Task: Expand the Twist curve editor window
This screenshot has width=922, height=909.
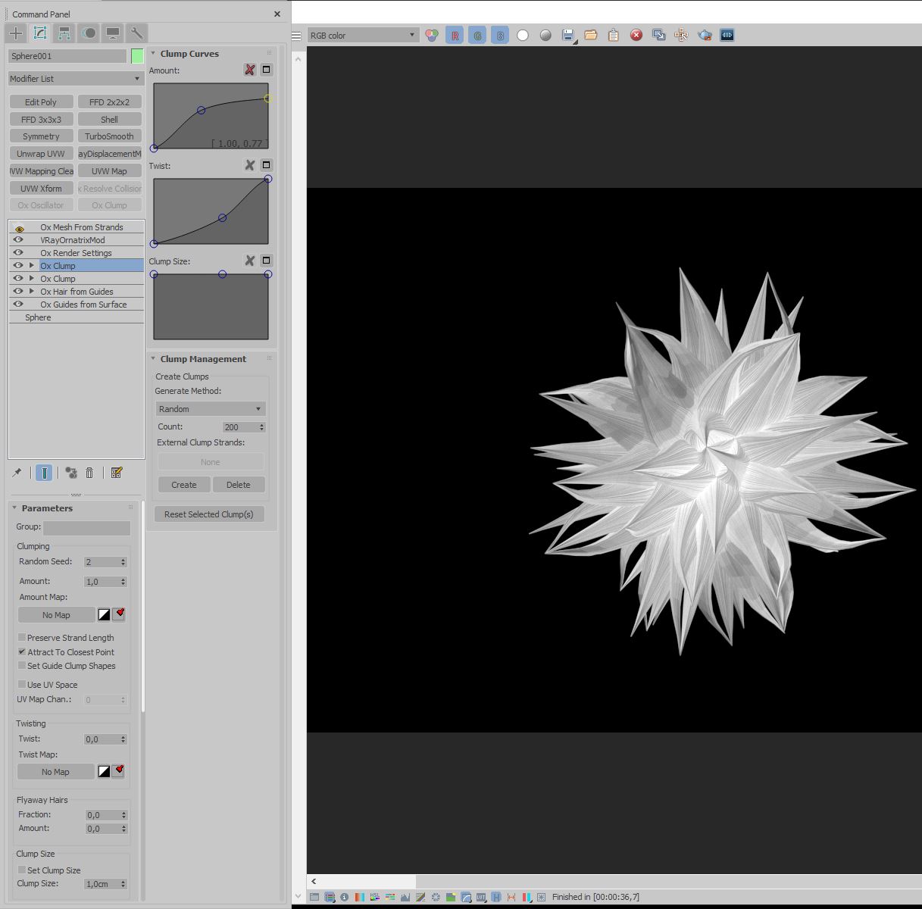Action: tap(266, 165)
